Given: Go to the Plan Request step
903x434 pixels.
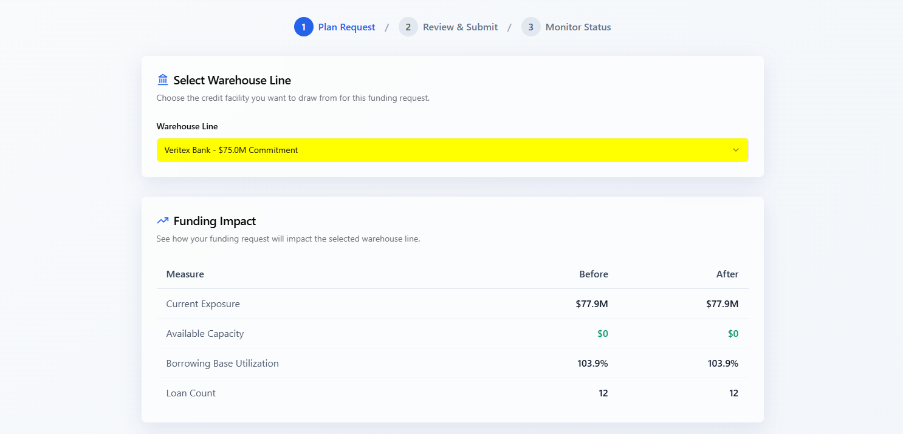Looking at the screenshot, I should click(x=346, y=27).
